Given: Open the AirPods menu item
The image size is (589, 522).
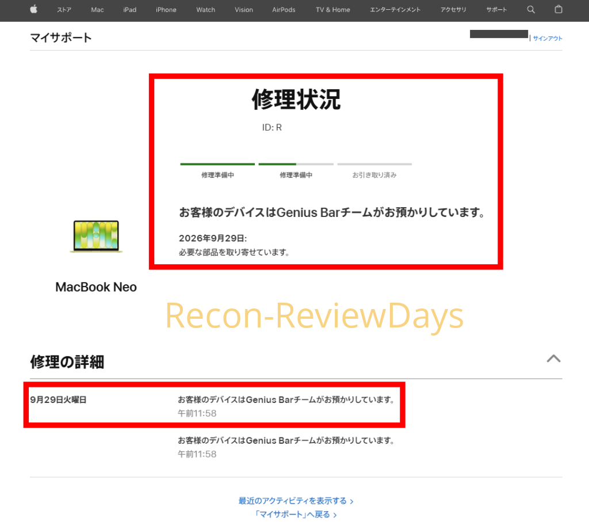Looking at the screenshot, I should click(284, 10).
